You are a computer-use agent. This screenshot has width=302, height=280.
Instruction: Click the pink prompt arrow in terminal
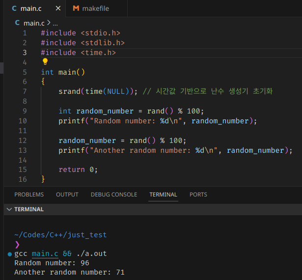pos(17,244)
